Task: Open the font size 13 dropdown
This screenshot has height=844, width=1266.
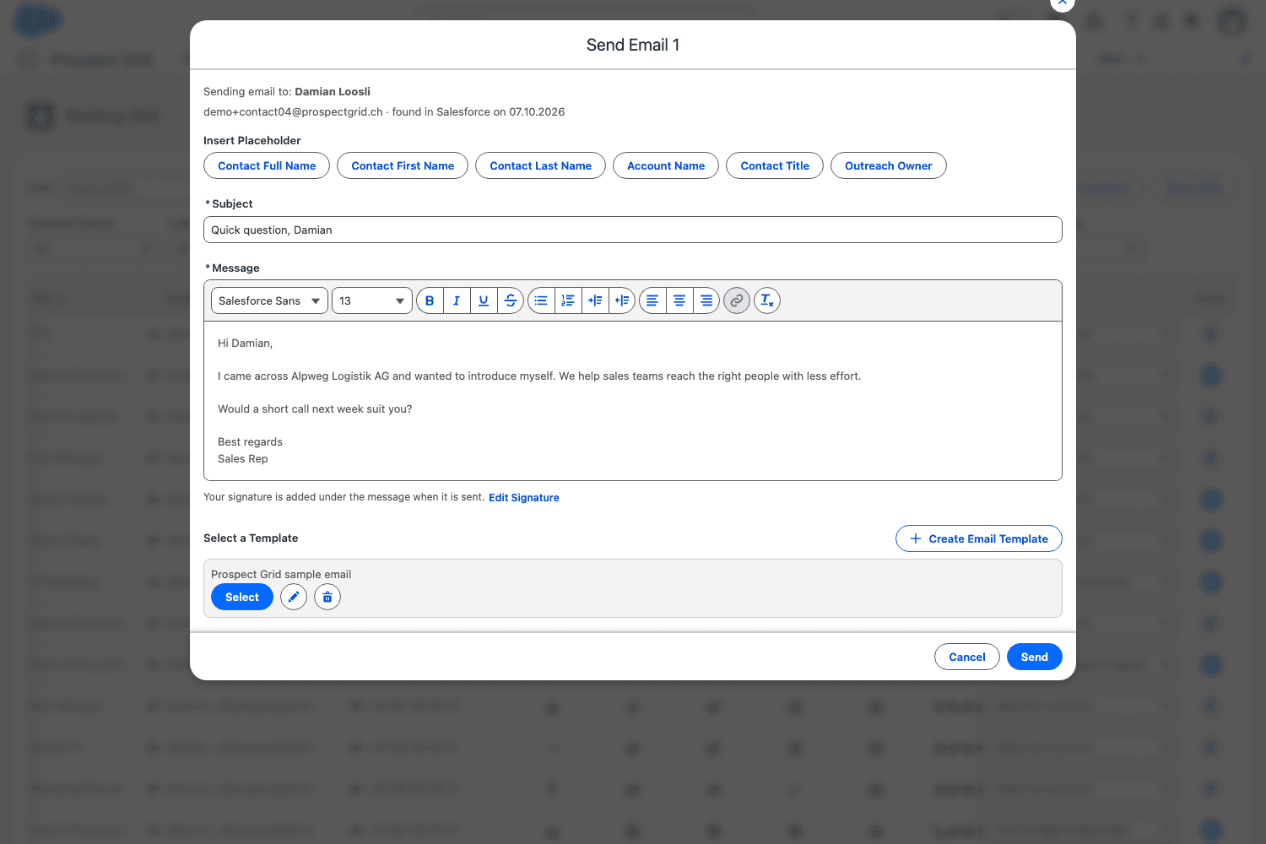Action: point(372,300)
